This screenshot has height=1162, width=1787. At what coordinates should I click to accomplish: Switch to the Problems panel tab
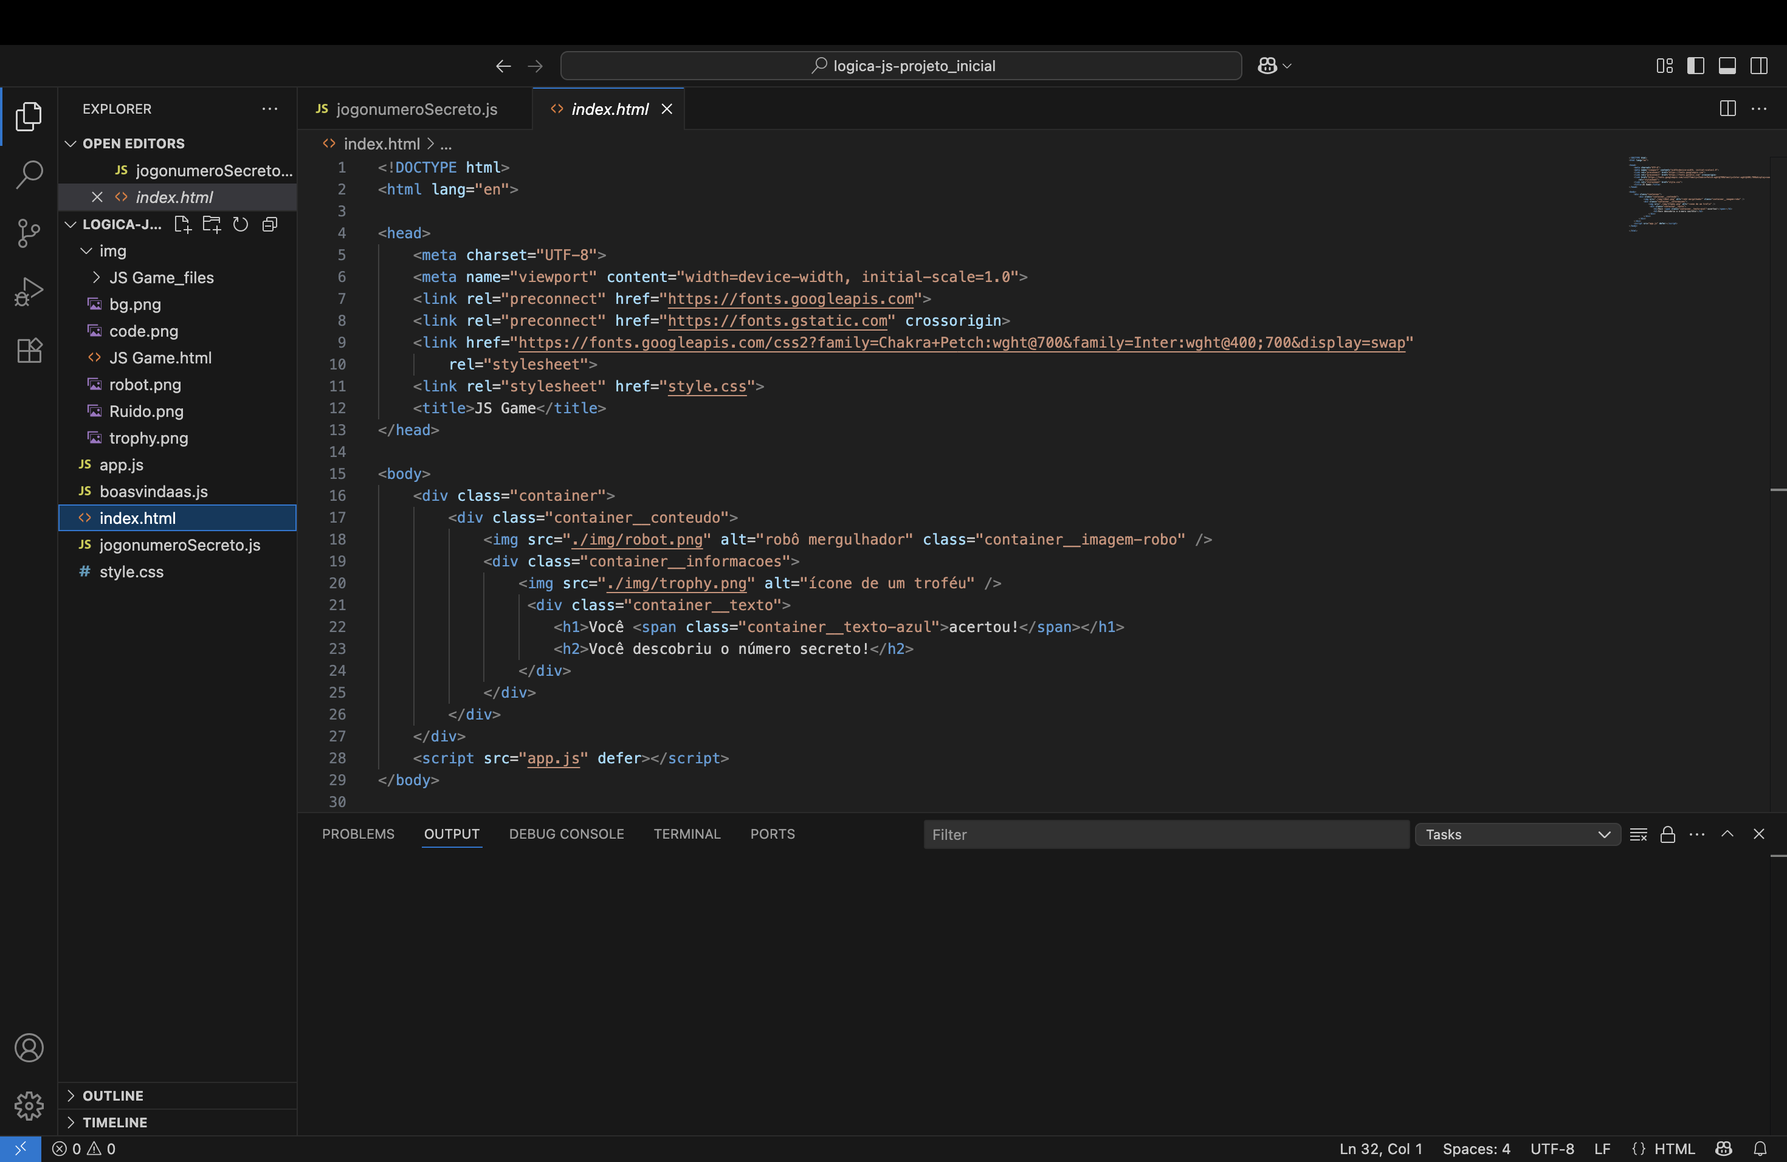[x=358, y=834]
